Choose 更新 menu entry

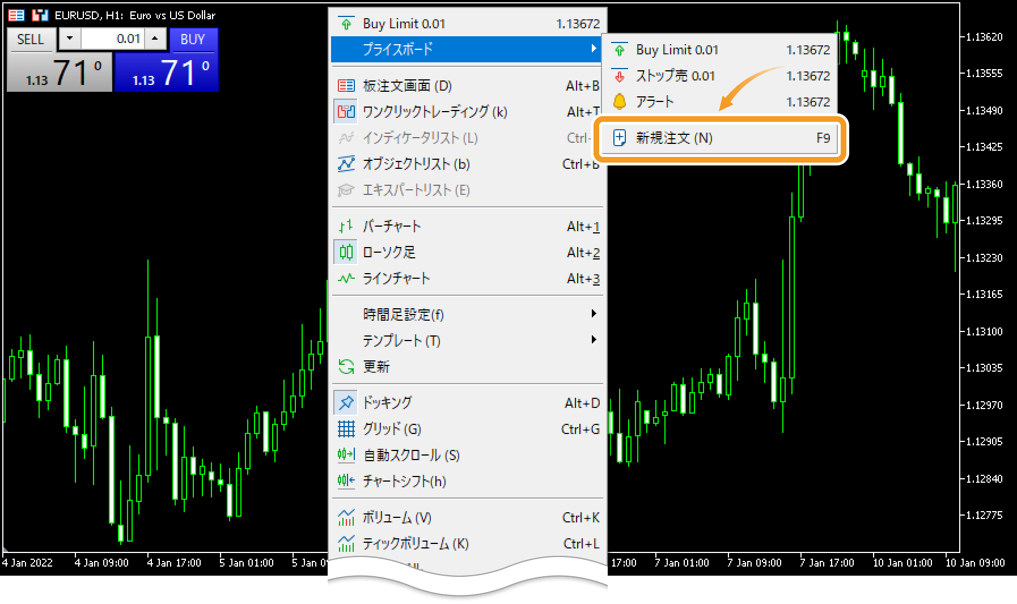[x=467, y=367]
